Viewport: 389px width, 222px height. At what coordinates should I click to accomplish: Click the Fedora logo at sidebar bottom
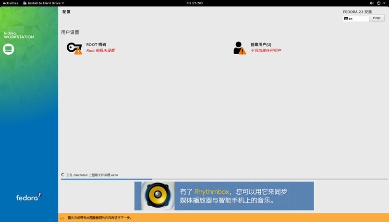pos(29,197)
